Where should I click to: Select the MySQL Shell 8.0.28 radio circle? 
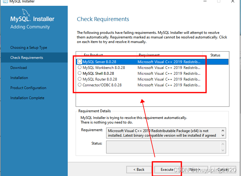click(79, 73)
